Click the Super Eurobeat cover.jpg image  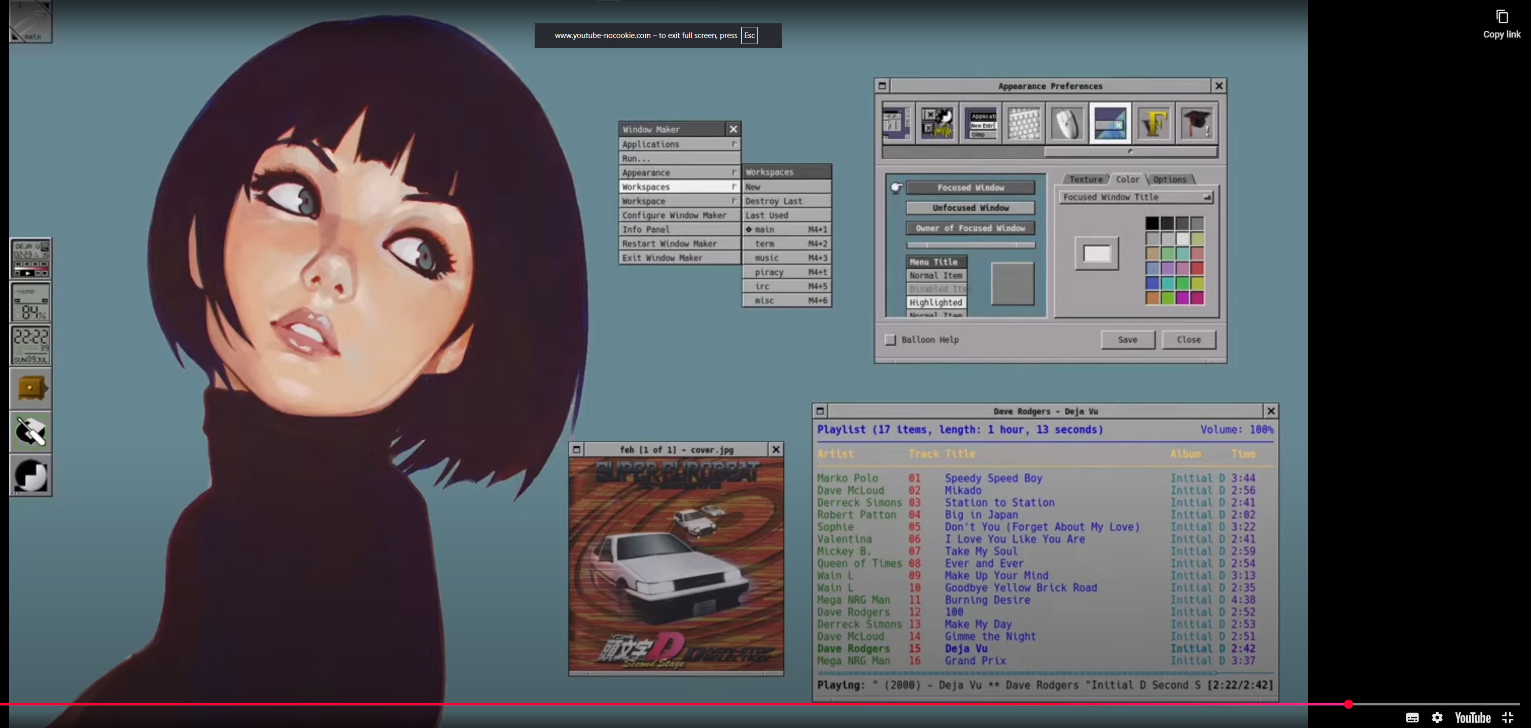[676, 565]
